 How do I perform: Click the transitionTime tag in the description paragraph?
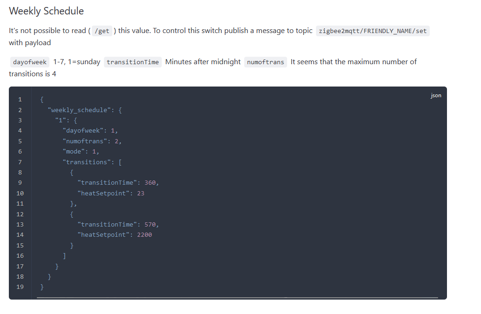click(x=133, y=62)
